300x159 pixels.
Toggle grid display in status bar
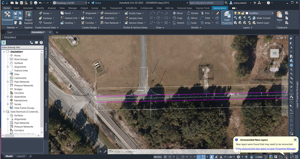click(x=165, y=157)
